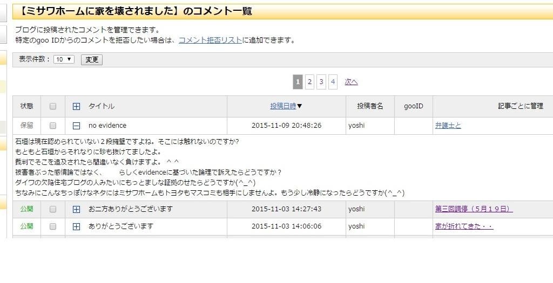Screen dimensions: 553x283
Task: Open the 弁護士と article link
Action: coord(448,125)
